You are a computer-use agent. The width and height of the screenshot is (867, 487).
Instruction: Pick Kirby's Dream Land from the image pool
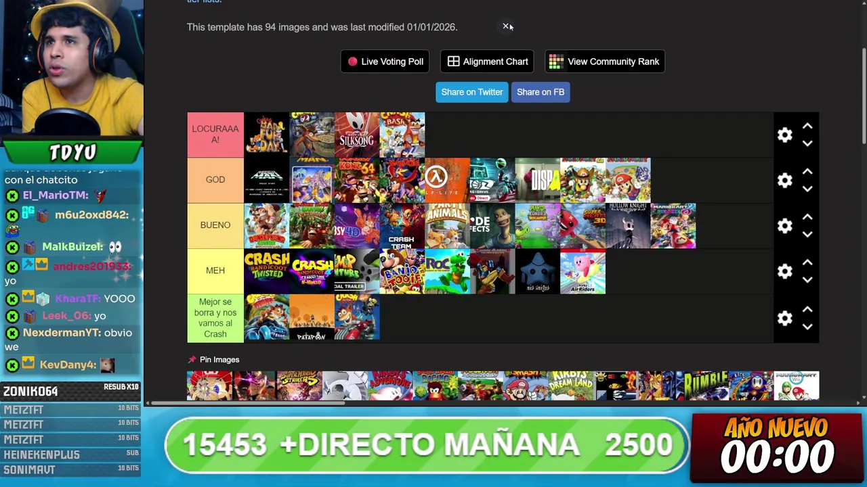(x=572, y=386)
